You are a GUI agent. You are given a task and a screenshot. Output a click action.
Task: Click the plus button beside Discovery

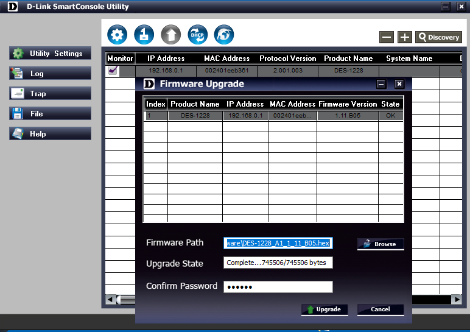click(405, 37)
